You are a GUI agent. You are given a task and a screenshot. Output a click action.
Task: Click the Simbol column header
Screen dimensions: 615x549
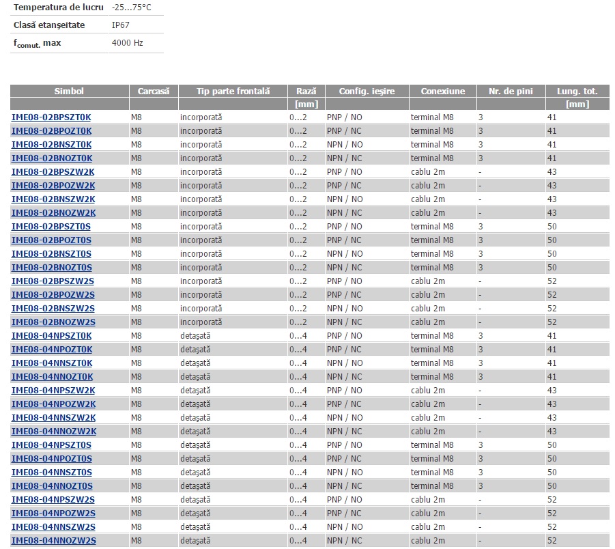pyautogui.click(x=70, y=91)
